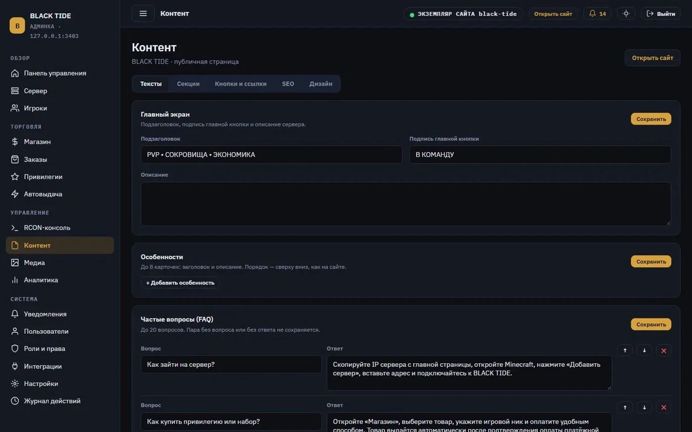Save the Частые вопросы (FAQ) section
The image size is (692, 432).
[651, 324]
